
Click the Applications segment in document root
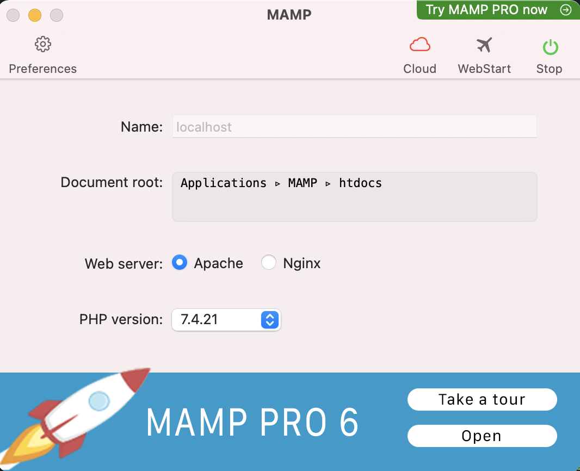(x=223, y=183)
